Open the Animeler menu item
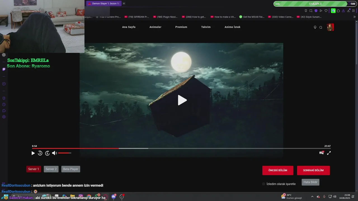Viewport: 358px width, 201px height. [155, 27]
